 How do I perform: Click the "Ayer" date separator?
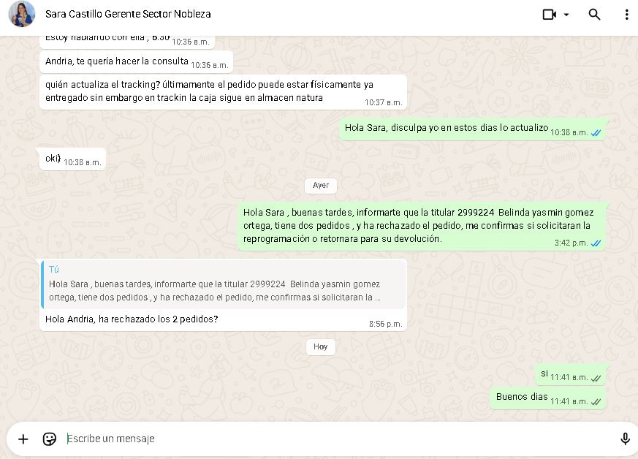(x=321, y=185)
